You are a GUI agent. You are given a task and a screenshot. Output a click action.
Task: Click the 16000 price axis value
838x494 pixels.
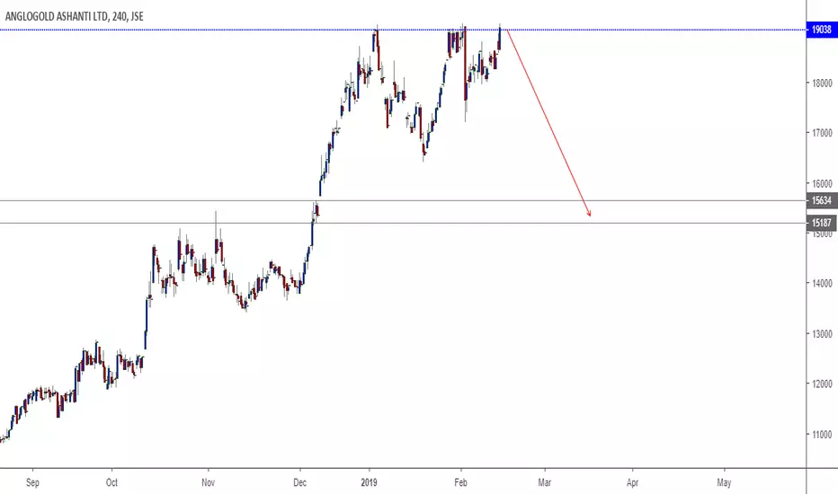(822, 184)
